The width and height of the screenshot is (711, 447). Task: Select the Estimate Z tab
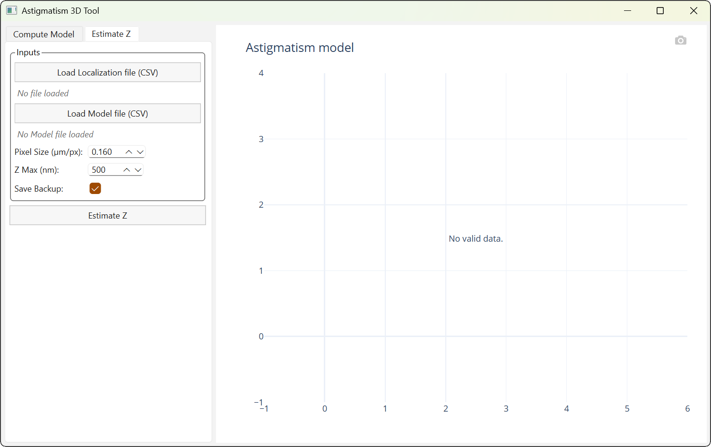click(111, 34)
